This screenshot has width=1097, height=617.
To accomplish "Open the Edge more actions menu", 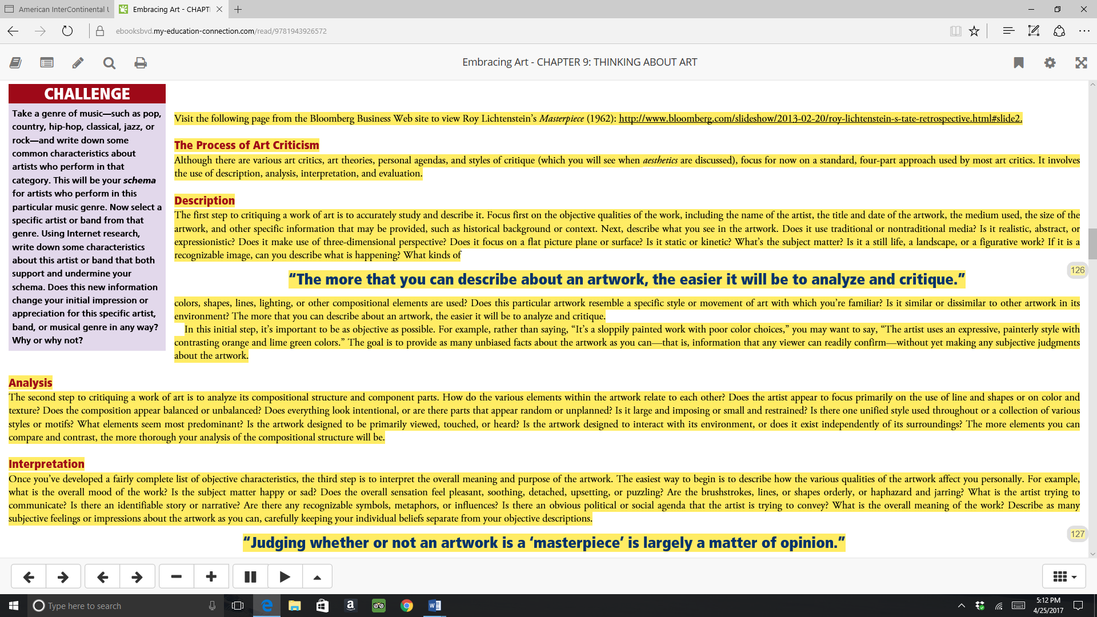I will point(1084,31).
